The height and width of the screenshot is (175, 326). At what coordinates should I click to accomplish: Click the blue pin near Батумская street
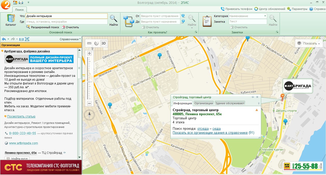[110, 105]
